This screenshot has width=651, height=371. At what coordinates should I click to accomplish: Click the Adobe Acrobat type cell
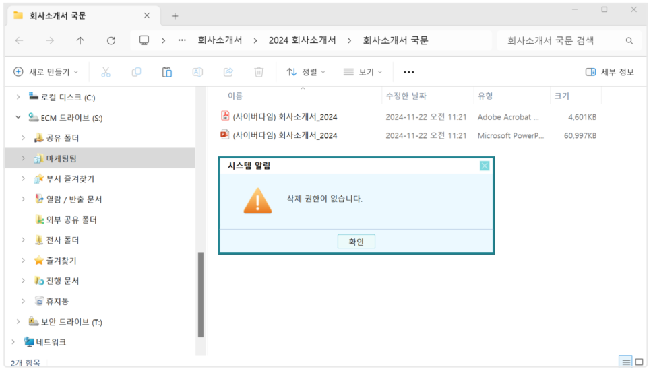(508, 117)
